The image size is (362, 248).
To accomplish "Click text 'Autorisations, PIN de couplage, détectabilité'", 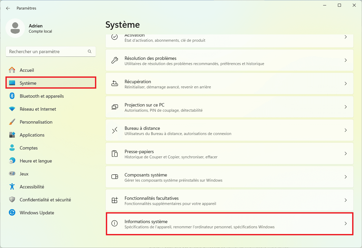I will [163, 110].
